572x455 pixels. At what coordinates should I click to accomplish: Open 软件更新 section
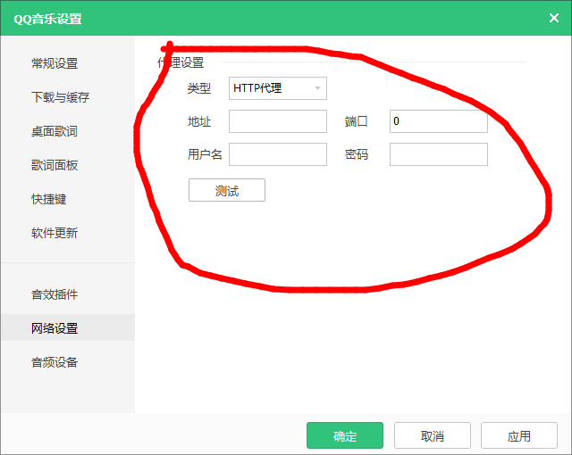55,233
